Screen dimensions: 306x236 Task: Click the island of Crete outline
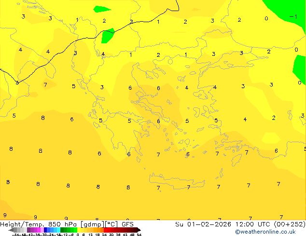tap(177, 181)
